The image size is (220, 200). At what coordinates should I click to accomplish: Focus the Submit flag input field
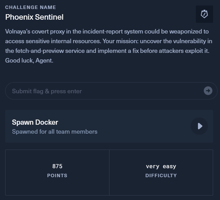pos(104,91)
